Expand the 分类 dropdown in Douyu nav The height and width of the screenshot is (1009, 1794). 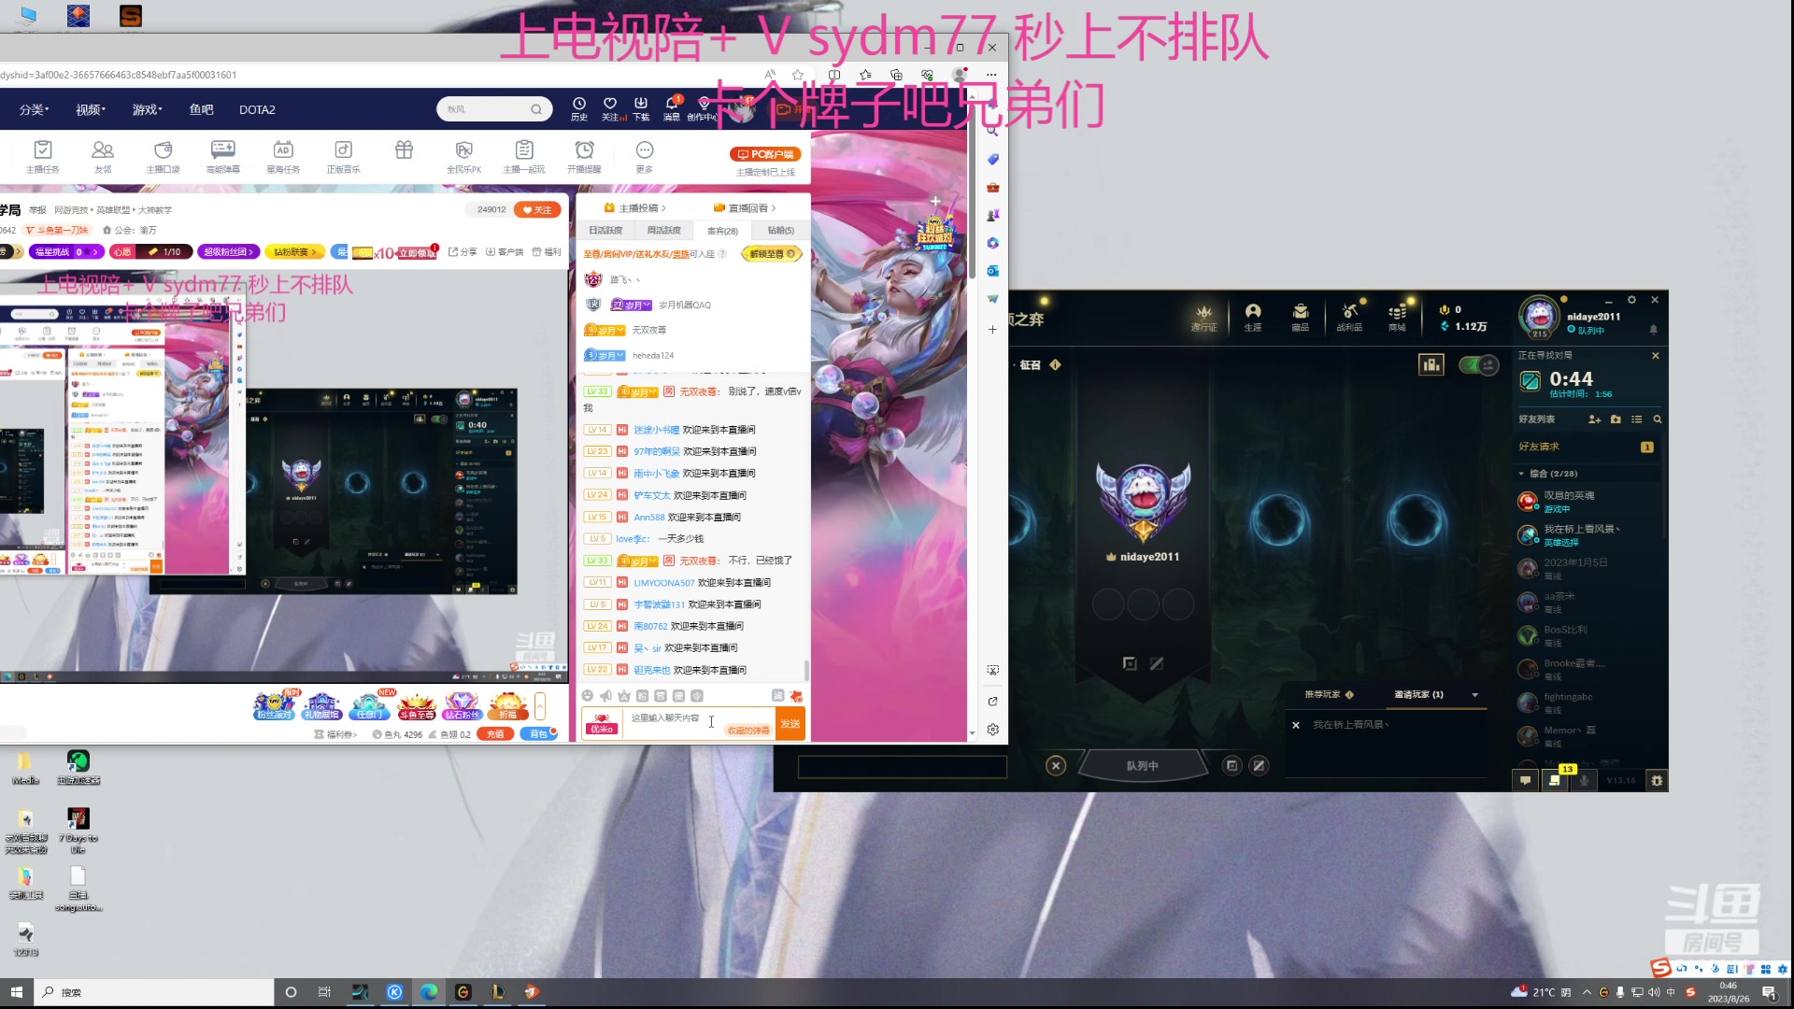(x=35, y=109)
